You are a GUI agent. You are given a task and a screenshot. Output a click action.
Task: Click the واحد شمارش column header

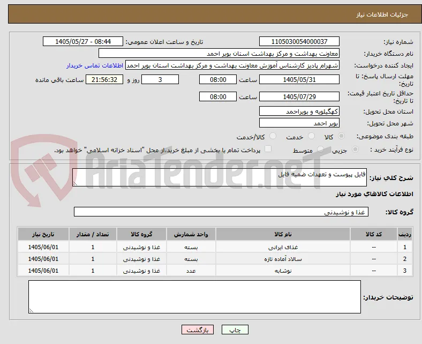coord(191,234)
